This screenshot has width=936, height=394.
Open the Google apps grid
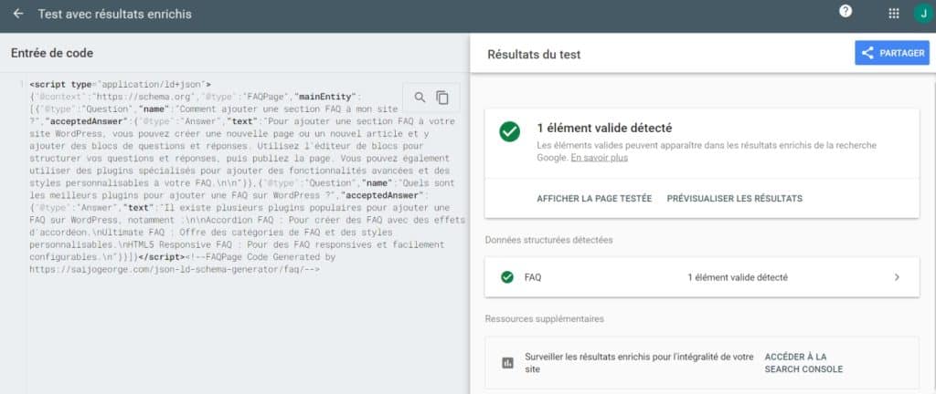point(894,14)
